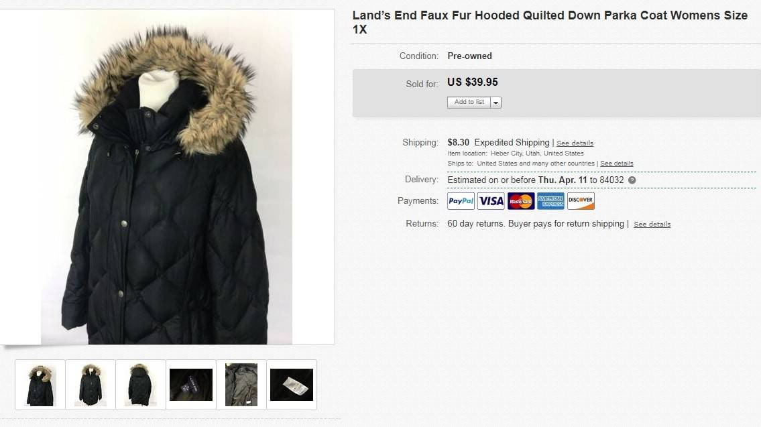761x427 pixels.
Task: Click the Land's End parka listing title
Action: click(x=550, y=22)
